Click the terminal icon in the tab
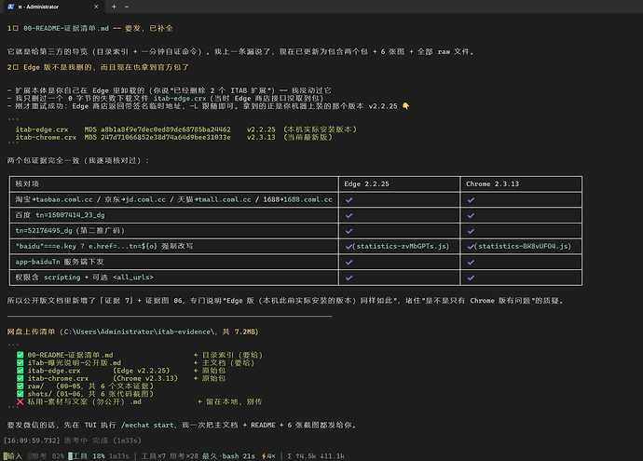The height and width of the screenshot is (461, 643). (x=10, y=7)
